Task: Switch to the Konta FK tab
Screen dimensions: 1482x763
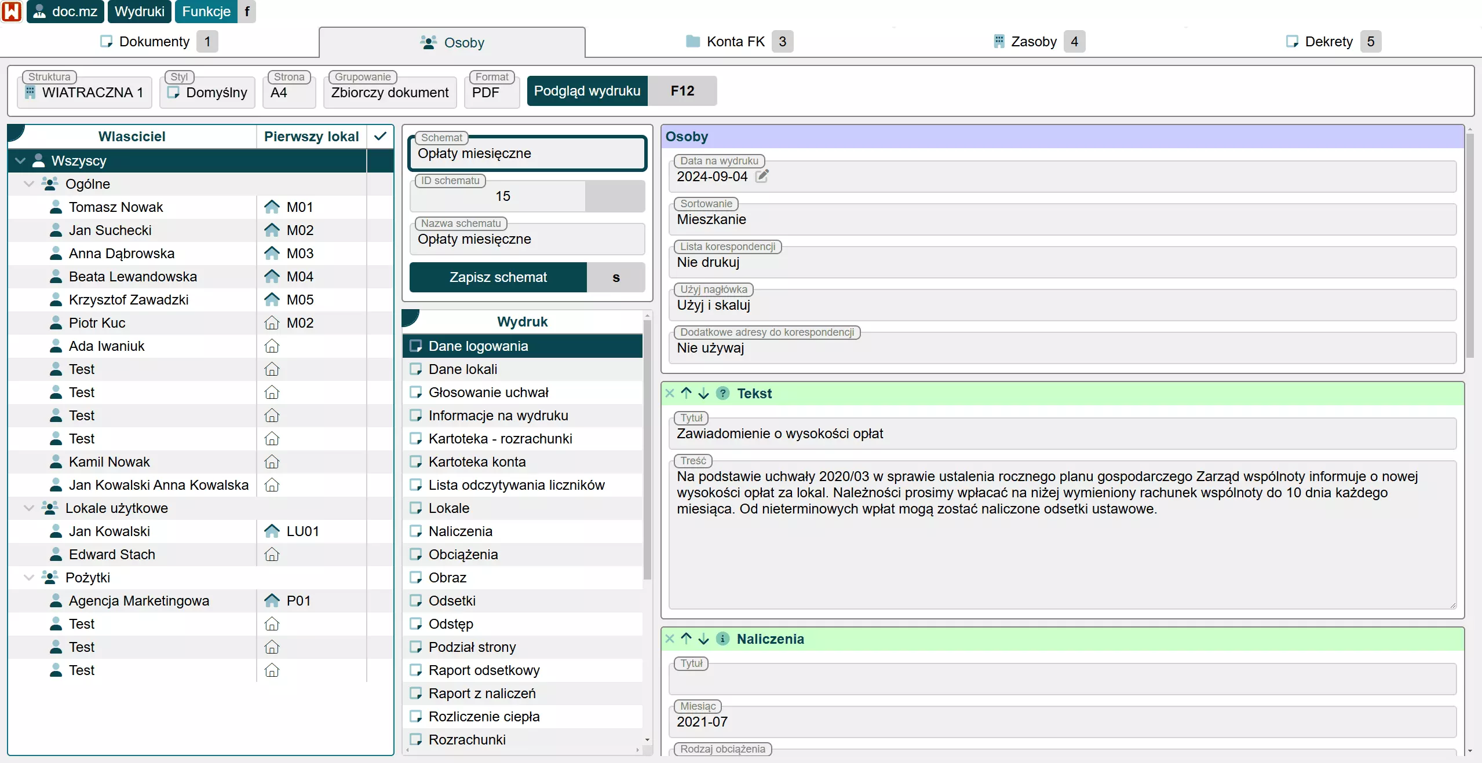Action: pos(739,42)
